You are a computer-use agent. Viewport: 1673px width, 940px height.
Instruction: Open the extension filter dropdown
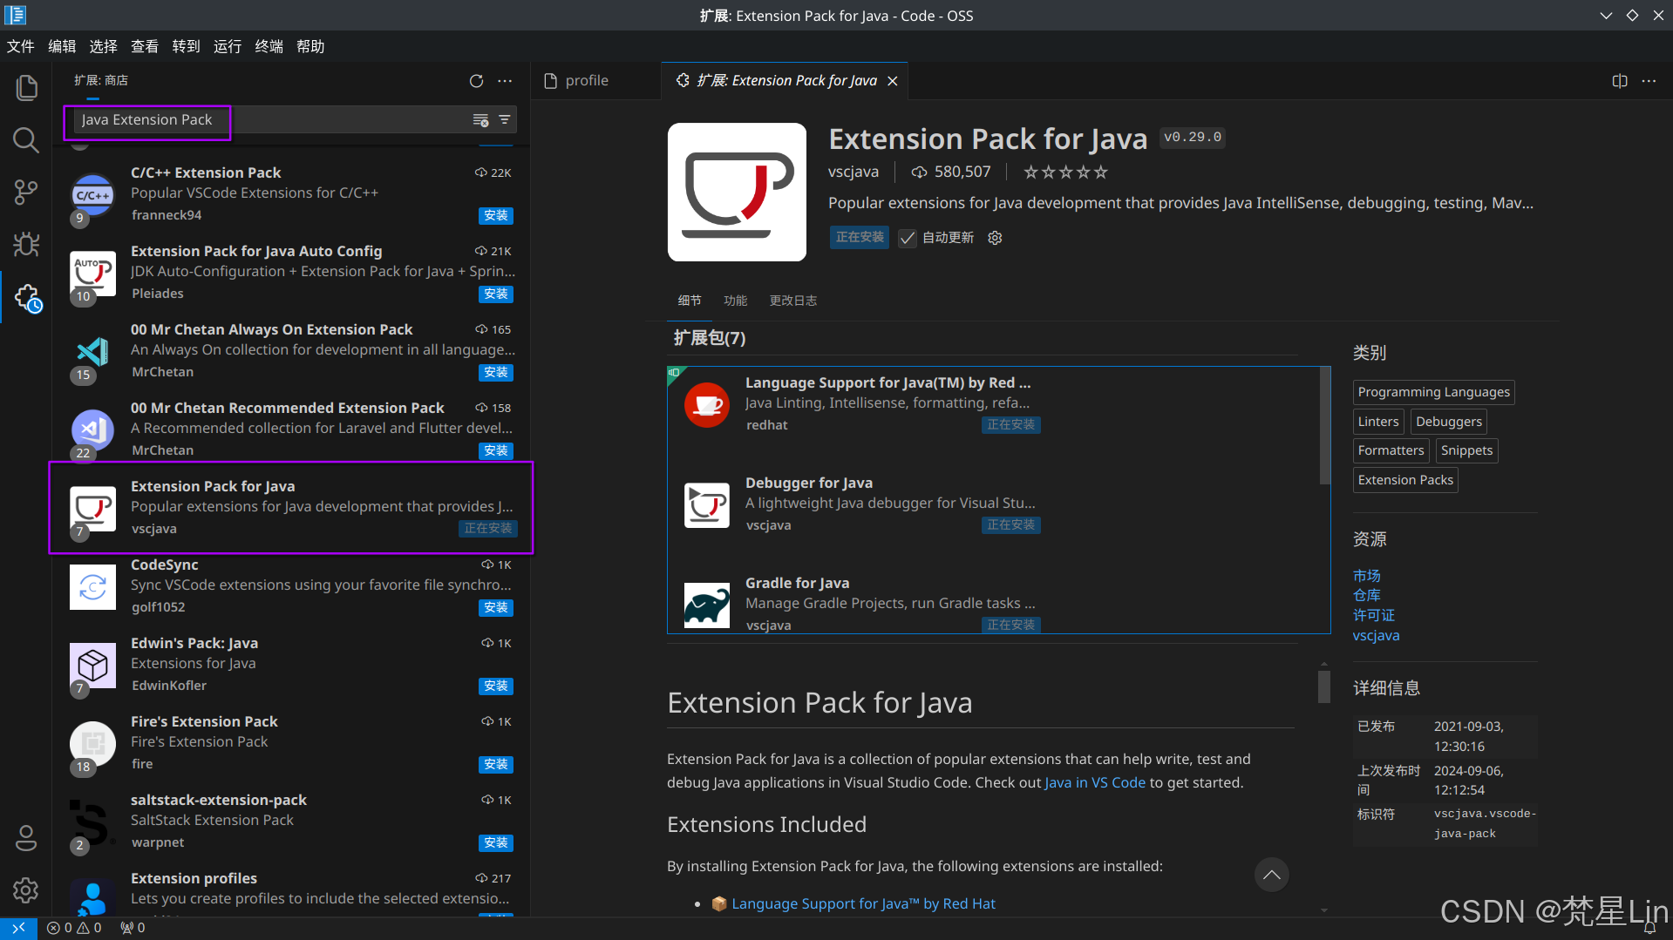tap(505, 119)
